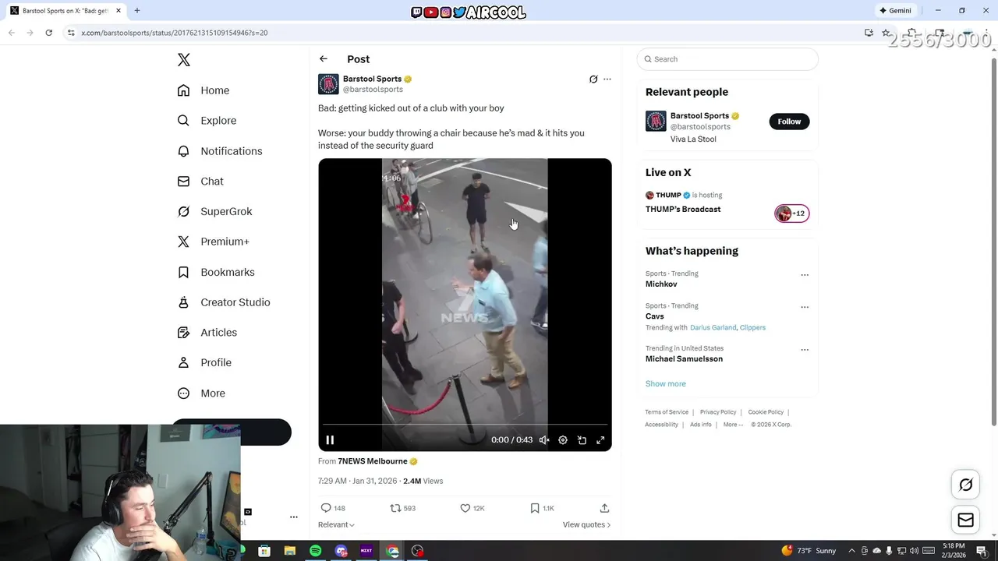Open THUMP's Broadcast

coord(683,210)
